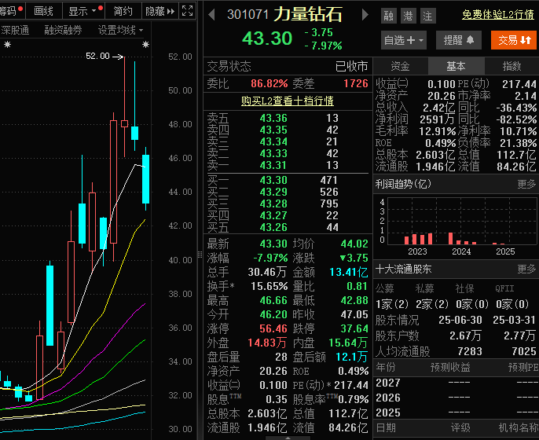
Task: Open the 设置均线 moving average dropdown
Action: [120, 30]
